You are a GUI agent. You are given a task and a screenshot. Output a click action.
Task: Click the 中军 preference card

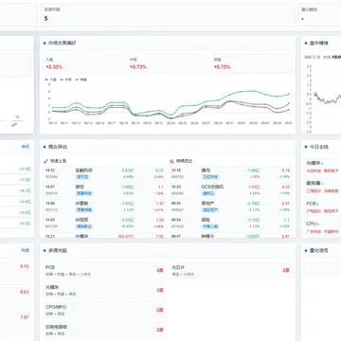pyautogui.click(x=168, y=63)
